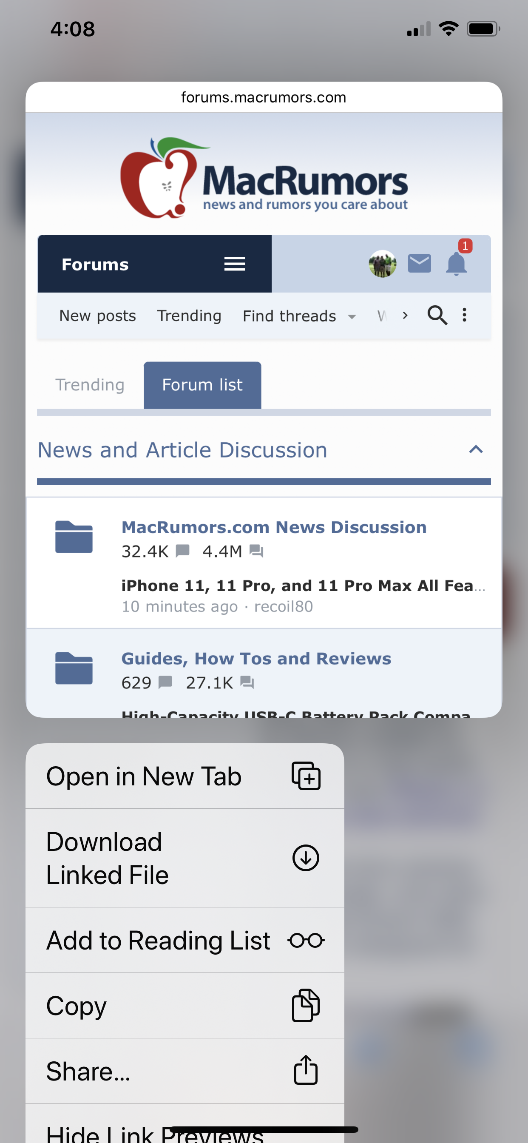528x1143 pixels.
Task: Choose Download Linked File
Action: pos(185,858)
